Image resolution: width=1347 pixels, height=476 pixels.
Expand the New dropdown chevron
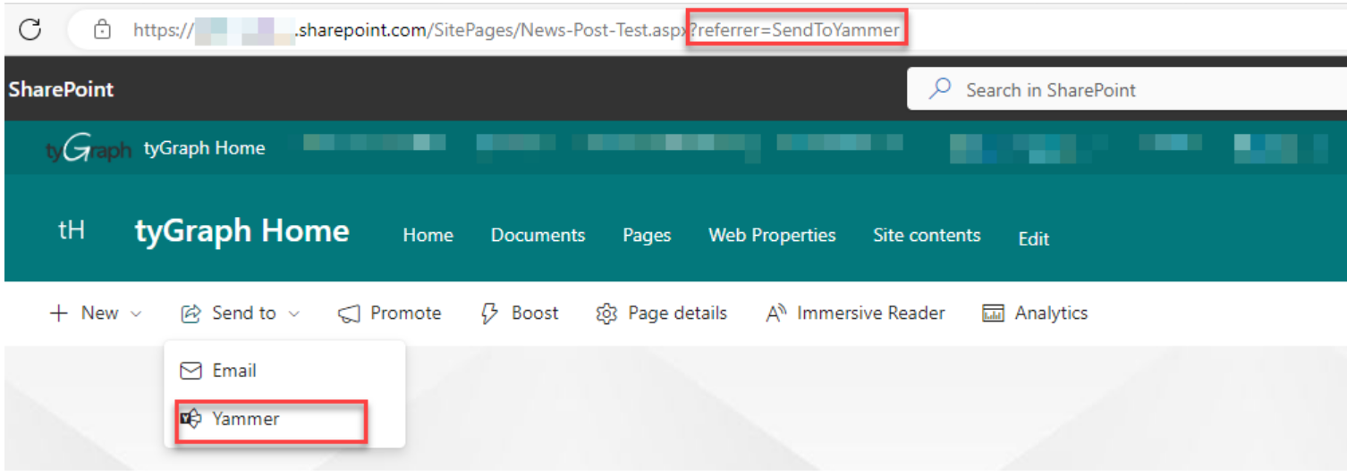pos(136,313)
